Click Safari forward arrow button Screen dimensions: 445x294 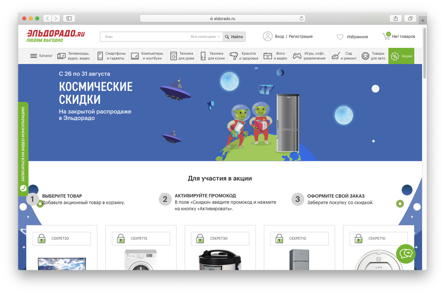tap(56, 18)
